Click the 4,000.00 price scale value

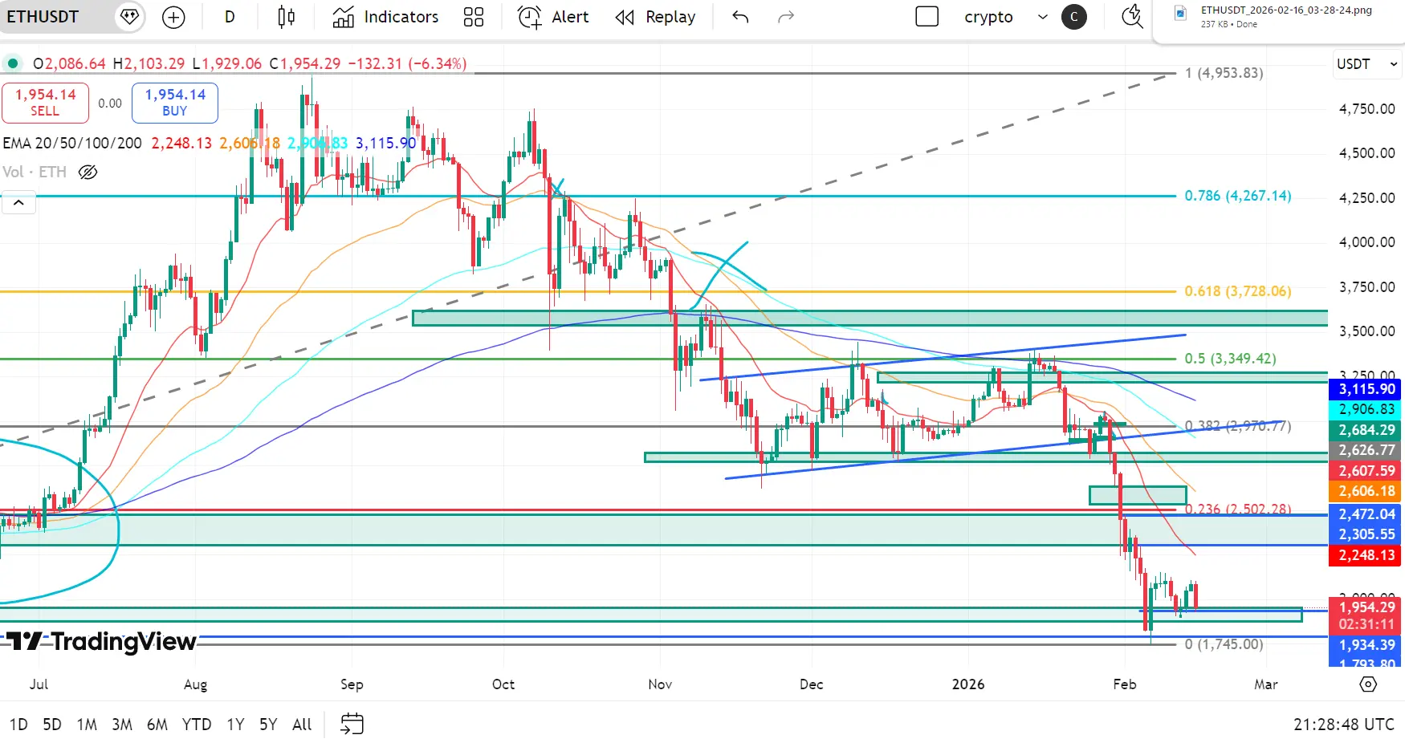(x=1366, y=242)
